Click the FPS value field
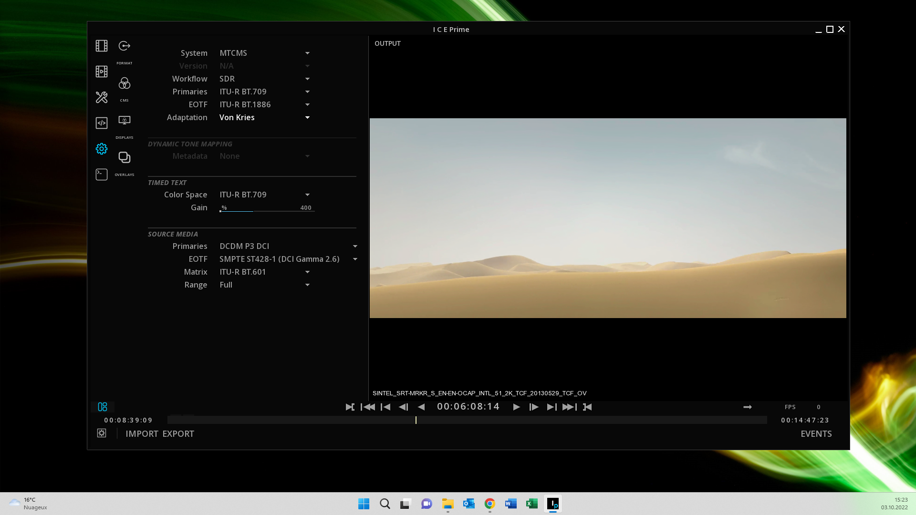Image resolution: width=916 pixels, height=515 pixels. (x=819, y=407)
